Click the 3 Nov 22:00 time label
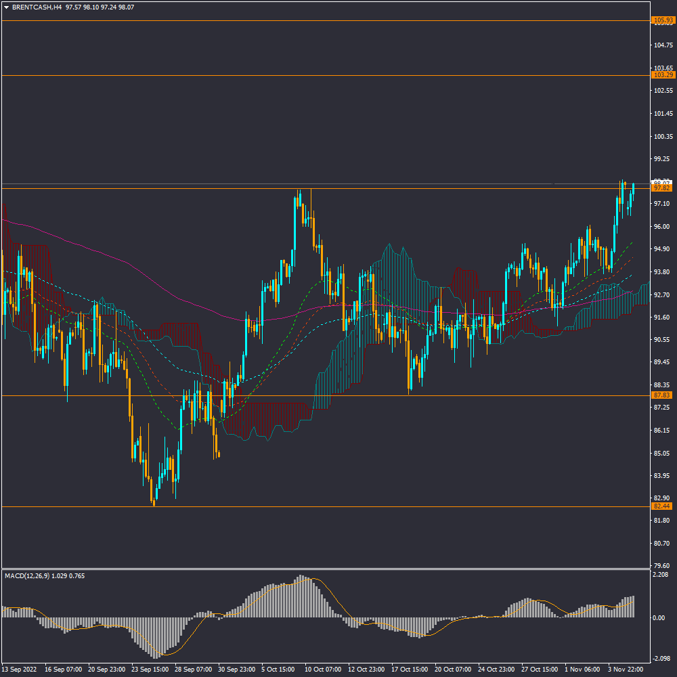 (626, 669)
